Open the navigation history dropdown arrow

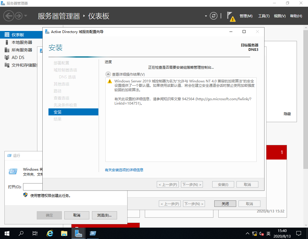tap(26, 16)
